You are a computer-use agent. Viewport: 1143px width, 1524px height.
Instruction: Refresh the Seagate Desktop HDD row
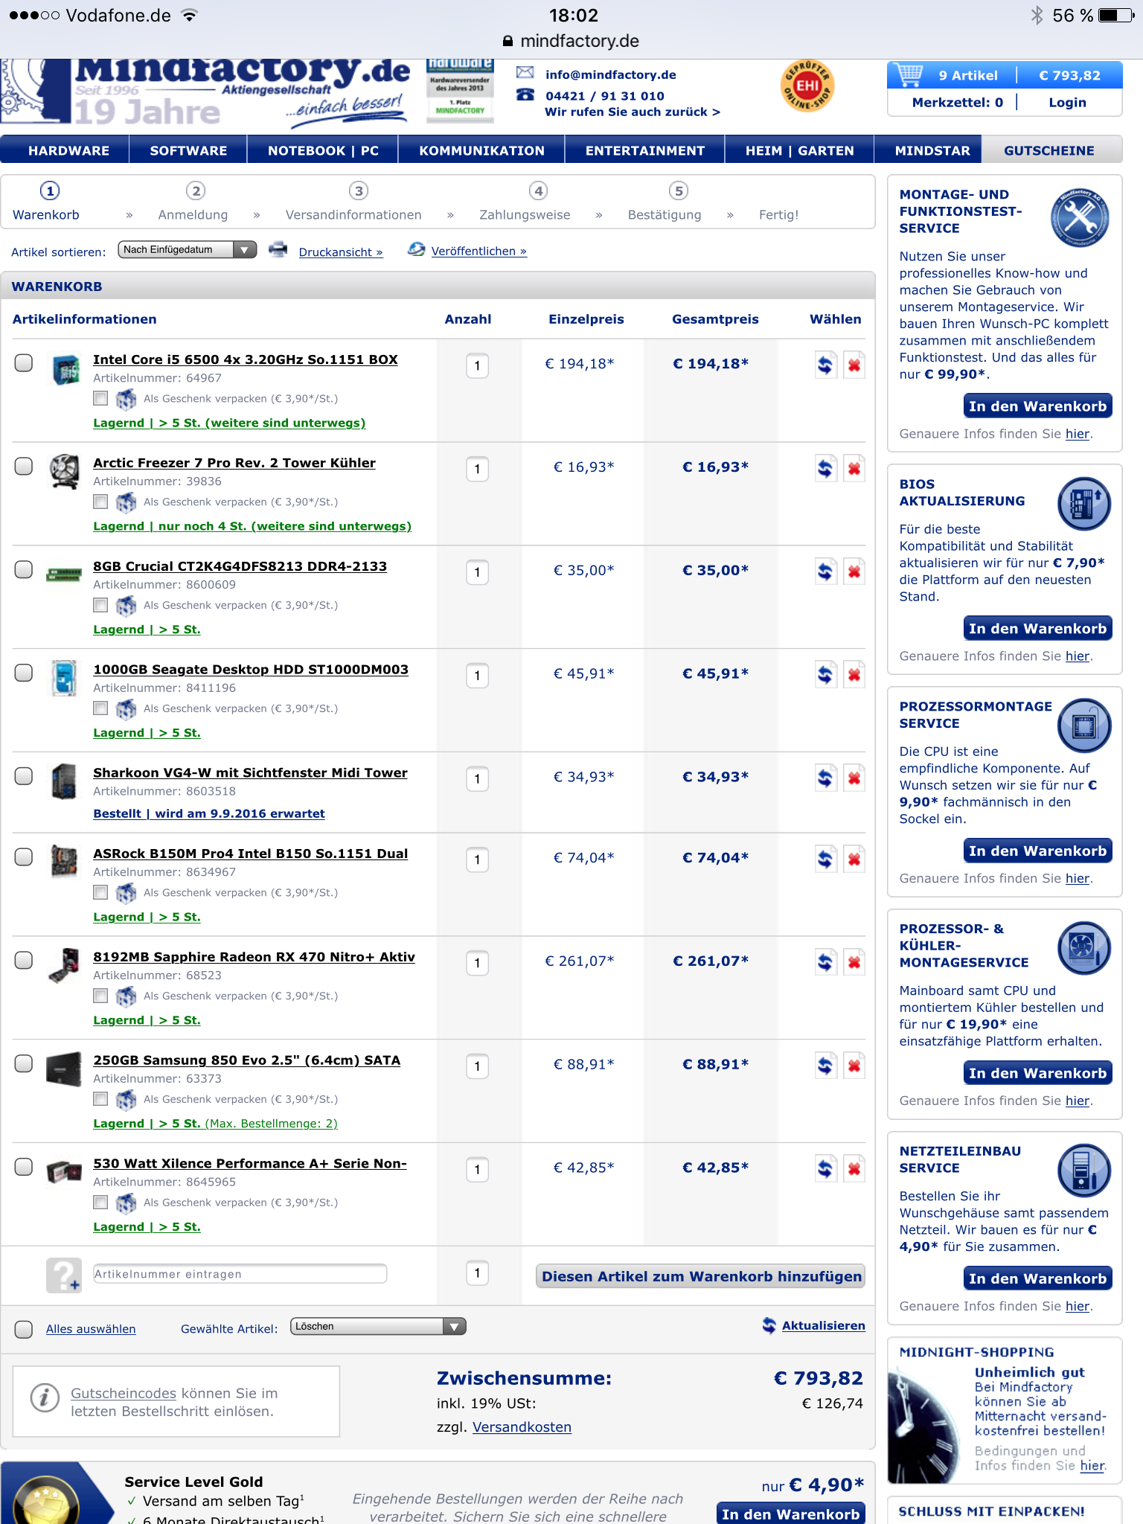pyautogui.click(x=825, y=676)
